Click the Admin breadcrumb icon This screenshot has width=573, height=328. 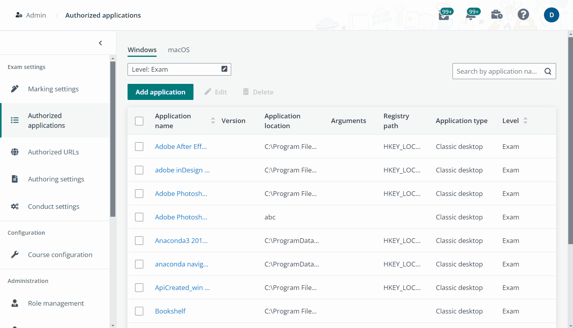pyautogui.click(x=19, y=15)
